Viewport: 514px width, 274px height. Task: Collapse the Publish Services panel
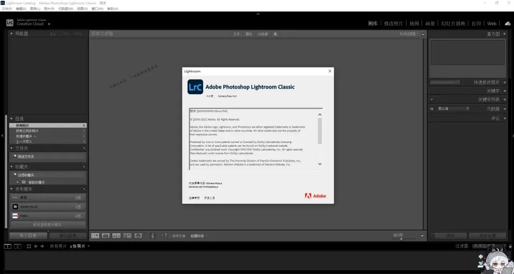[x=11, y=189]
